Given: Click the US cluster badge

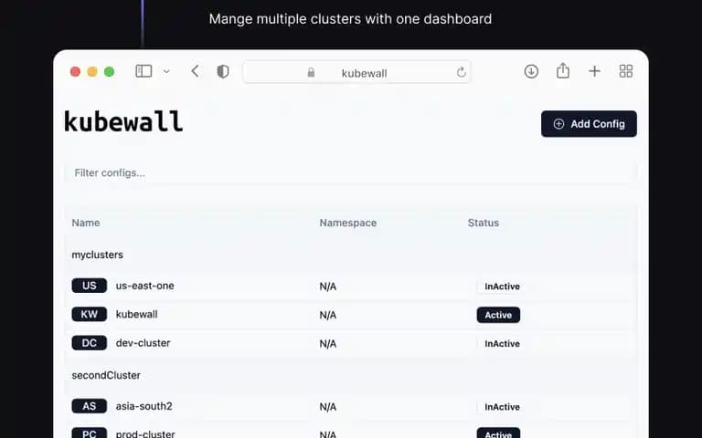Looking at the screenshot, I should point(89,286).
